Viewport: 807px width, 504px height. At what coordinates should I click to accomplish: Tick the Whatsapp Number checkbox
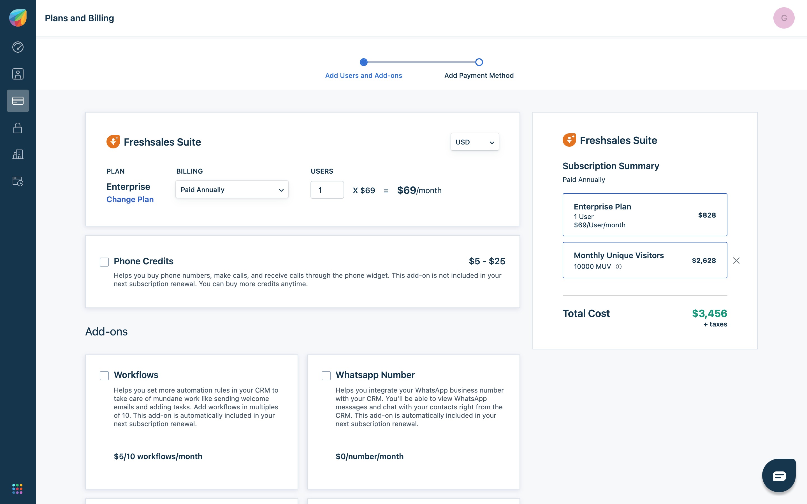tap(326, 376)
